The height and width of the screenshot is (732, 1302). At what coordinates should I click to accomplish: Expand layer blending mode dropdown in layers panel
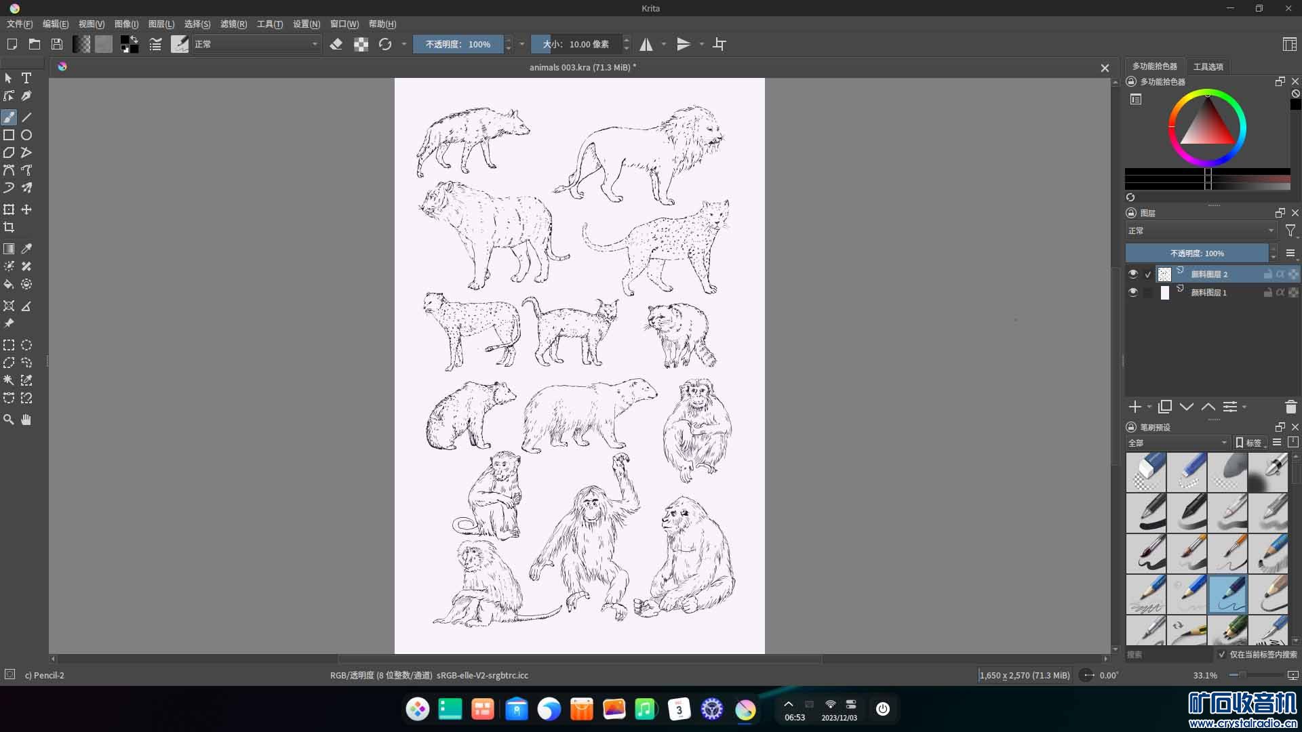[x=1200, y=231]
